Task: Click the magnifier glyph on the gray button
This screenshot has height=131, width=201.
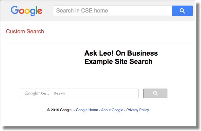Action: 155,93
